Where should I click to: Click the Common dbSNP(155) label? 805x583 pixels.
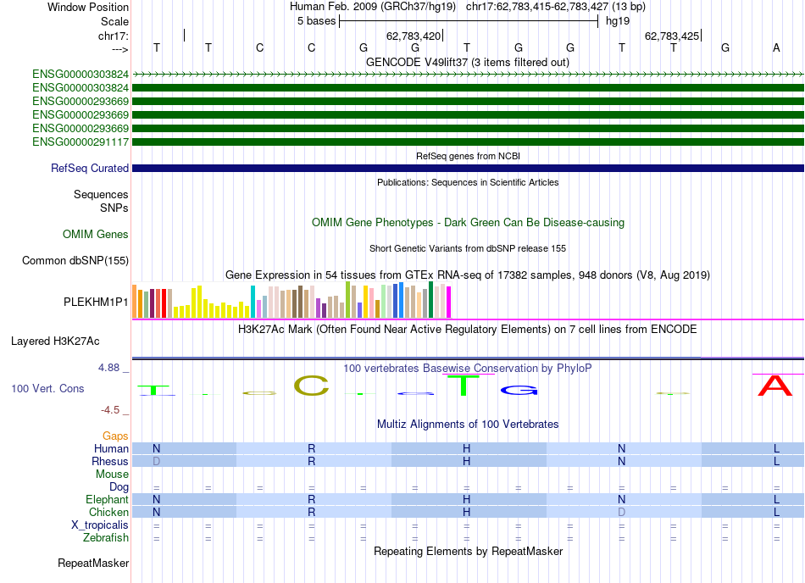click(x=75, y=260)
